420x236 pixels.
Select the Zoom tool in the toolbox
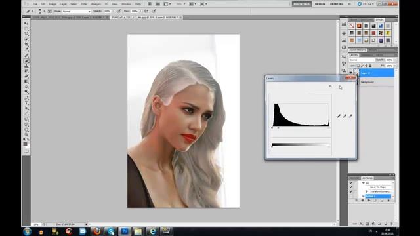pos(26,134)
